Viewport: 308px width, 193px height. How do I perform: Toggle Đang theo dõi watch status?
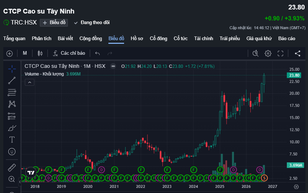tap(92, 23)
